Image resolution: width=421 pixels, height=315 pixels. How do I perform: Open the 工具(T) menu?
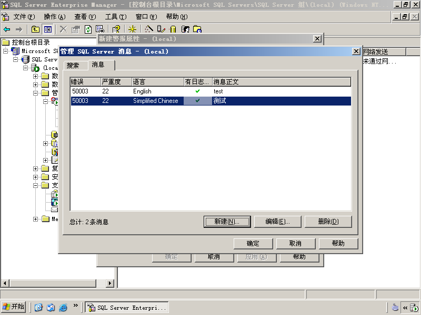(116, 17)
